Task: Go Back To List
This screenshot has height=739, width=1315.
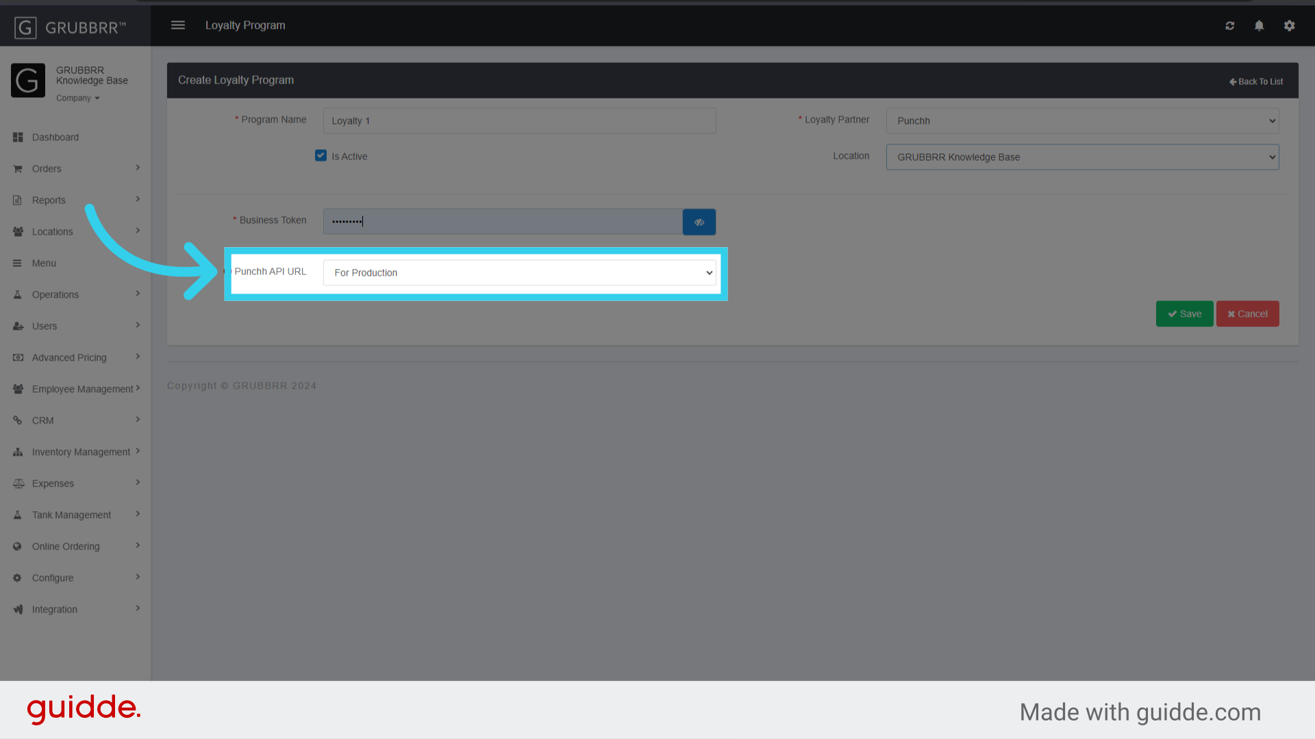Action: tap(1256, 81)
